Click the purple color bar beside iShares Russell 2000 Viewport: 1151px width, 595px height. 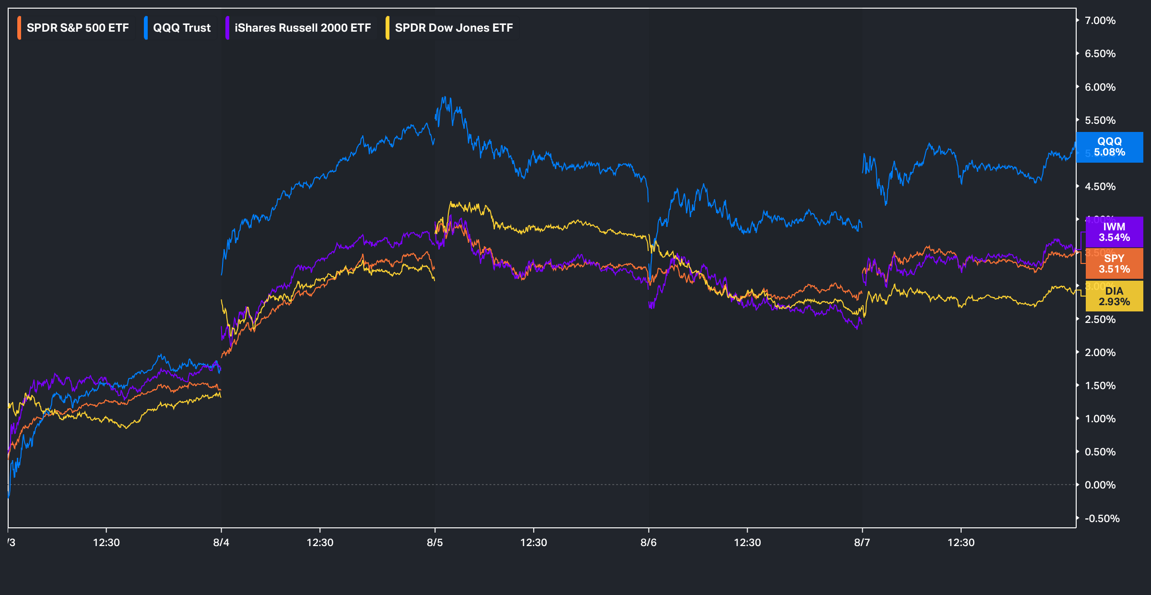pos(227,28)
